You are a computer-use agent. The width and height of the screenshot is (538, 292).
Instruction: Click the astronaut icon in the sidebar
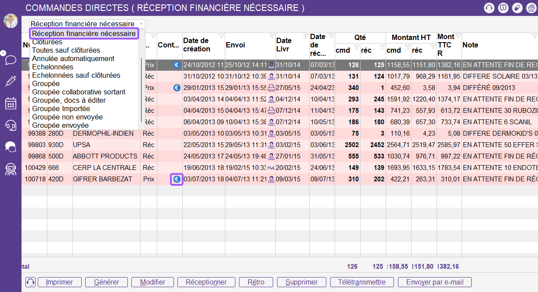(11, 169)
